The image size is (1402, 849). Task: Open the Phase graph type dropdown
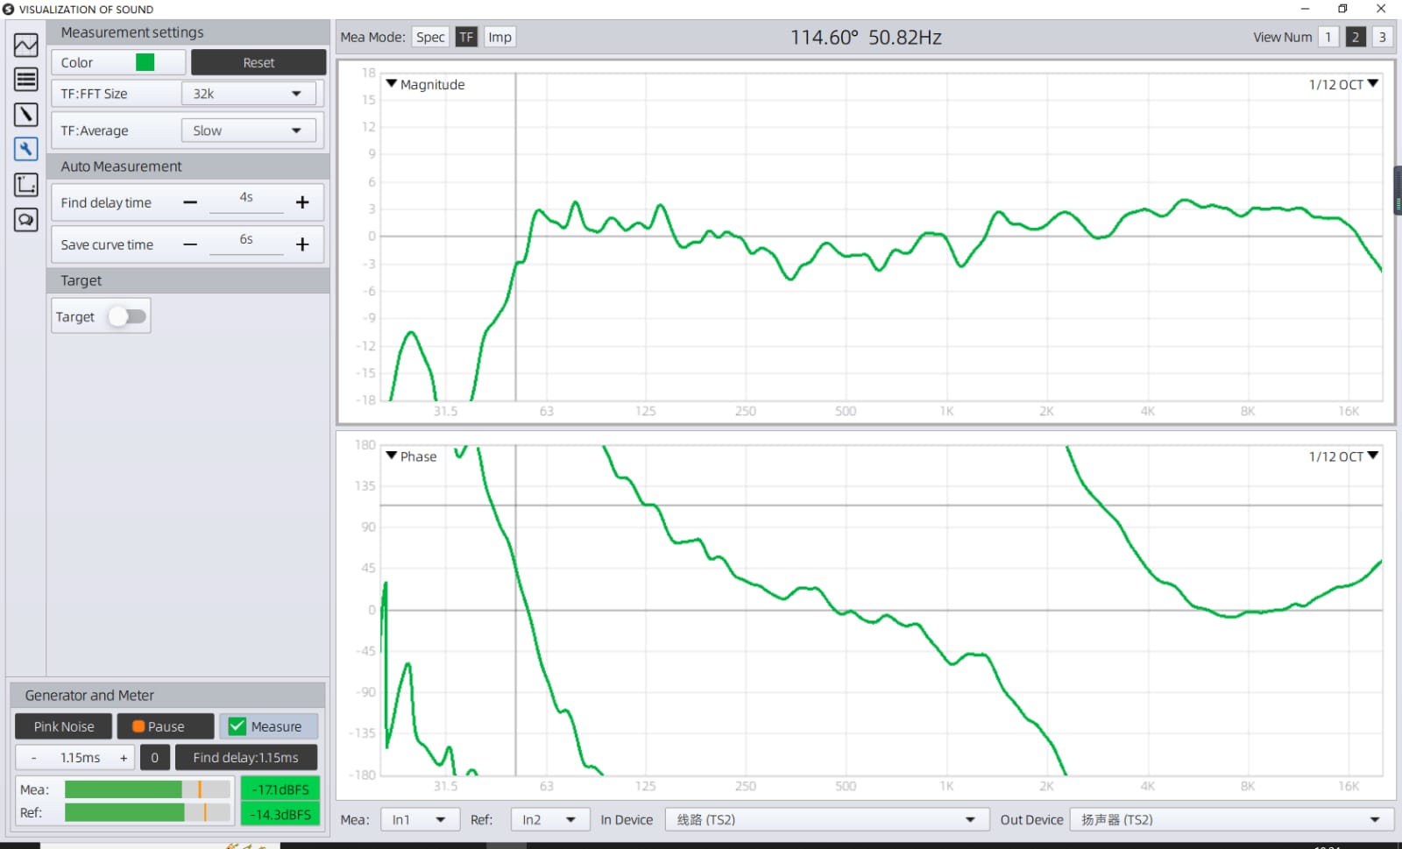[x=412, y=456]
